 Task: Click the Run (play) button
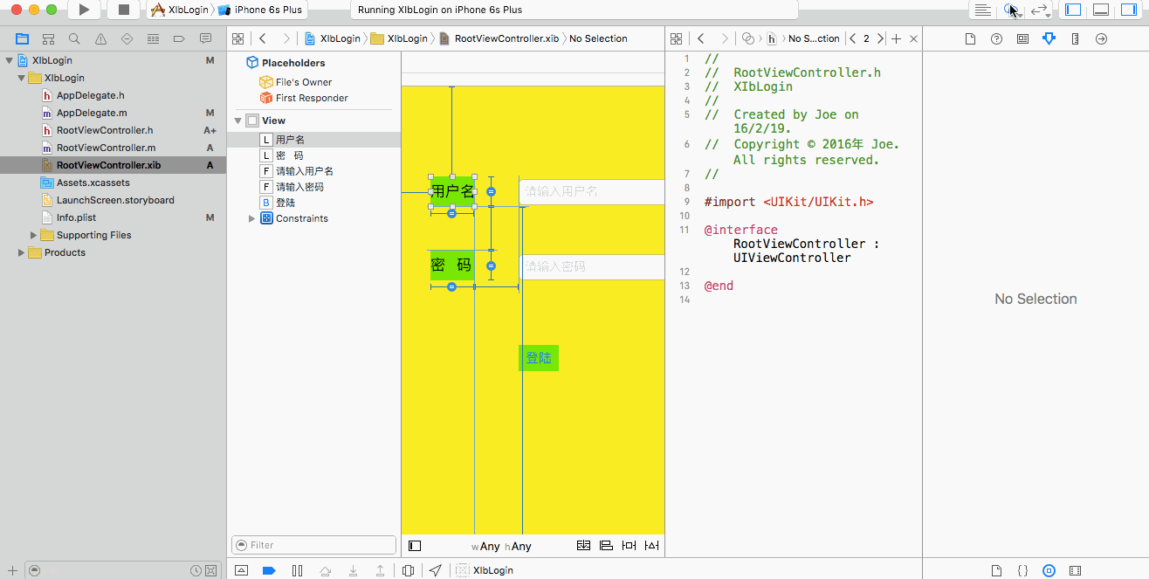(84, 10)
